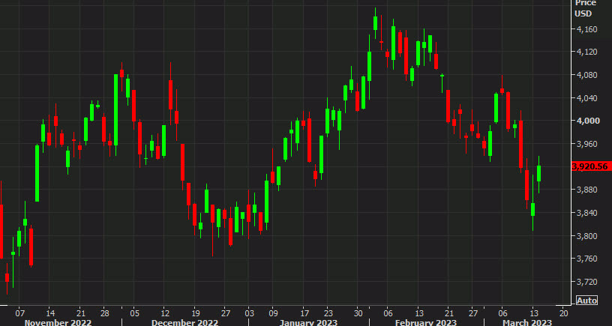
Task: Click the Auto scale button
Action: 586,301
